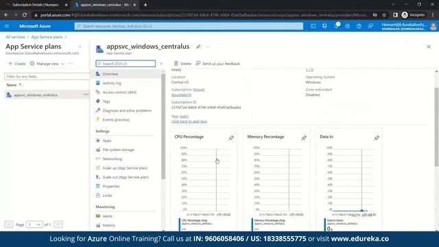This screenshot has height=247, width=439.
Task: Open Diagnose and solve problems
Action: tap(126, 110)
